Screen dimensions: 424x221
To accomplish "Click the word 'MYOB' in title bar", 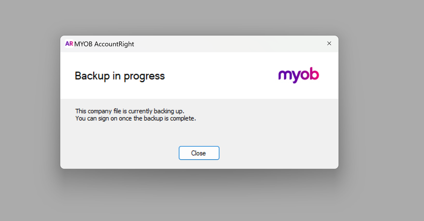I will (x=84, y=44).
